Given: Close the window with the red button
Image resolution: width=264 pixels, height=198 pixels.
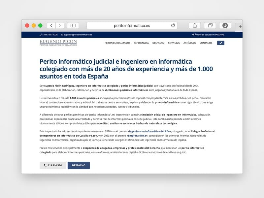Looking at the screenshot, I should coord(27,26).
